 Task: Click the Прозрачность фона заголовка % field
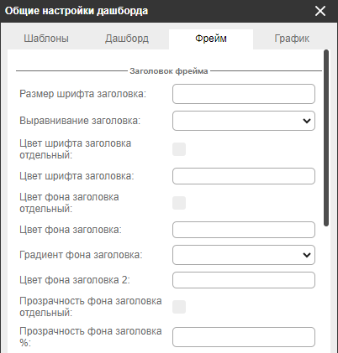pos(244,337)
